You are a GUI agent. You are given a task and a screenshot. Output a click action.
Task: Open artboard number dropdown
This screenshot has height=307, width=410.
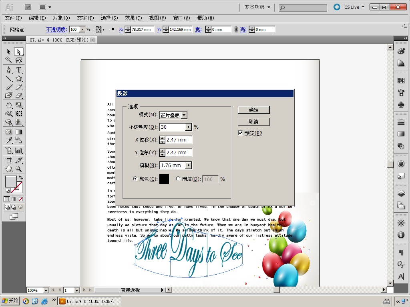click(76, 290)
